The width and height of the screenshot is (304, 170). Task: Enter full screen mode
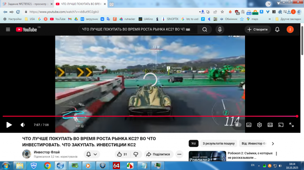(x=291, y=125)
